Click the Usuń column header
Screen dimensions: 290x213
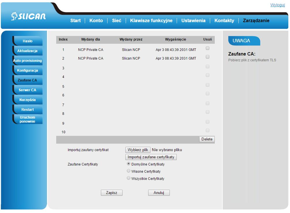click(x=208, y=39)
